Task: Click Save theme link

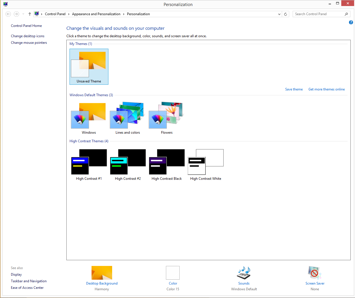Action: (x=294, y=89)
